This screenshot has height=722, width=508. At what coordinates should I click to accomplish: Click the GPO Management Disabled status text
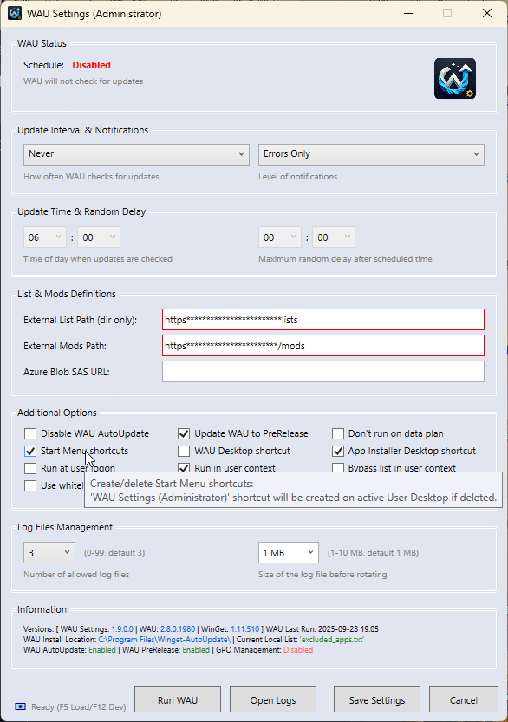tap(298, 650)
